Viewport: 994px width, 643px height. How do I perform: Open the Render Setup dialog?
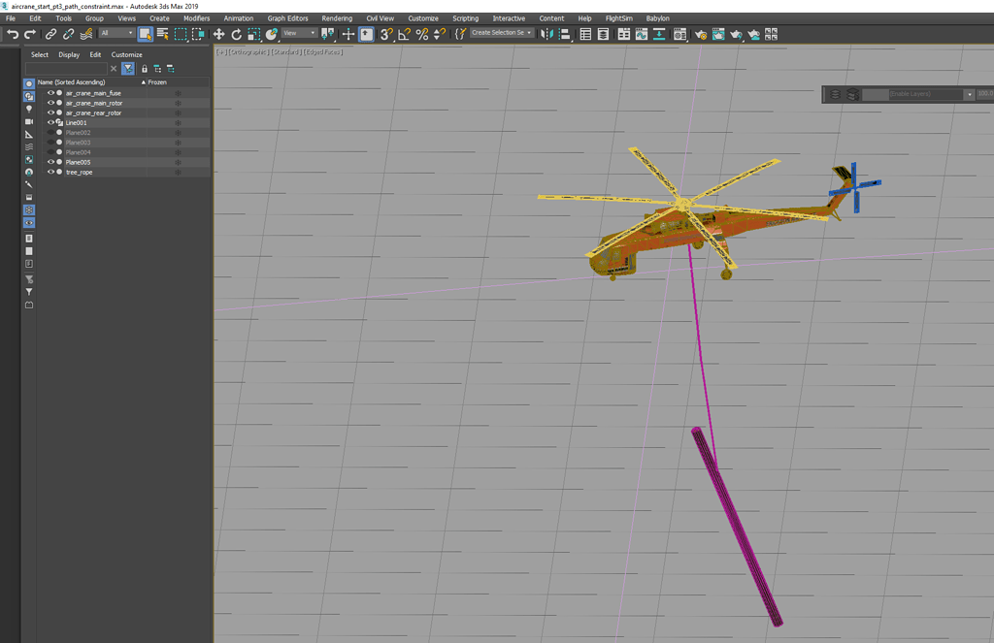click(703, 33)
